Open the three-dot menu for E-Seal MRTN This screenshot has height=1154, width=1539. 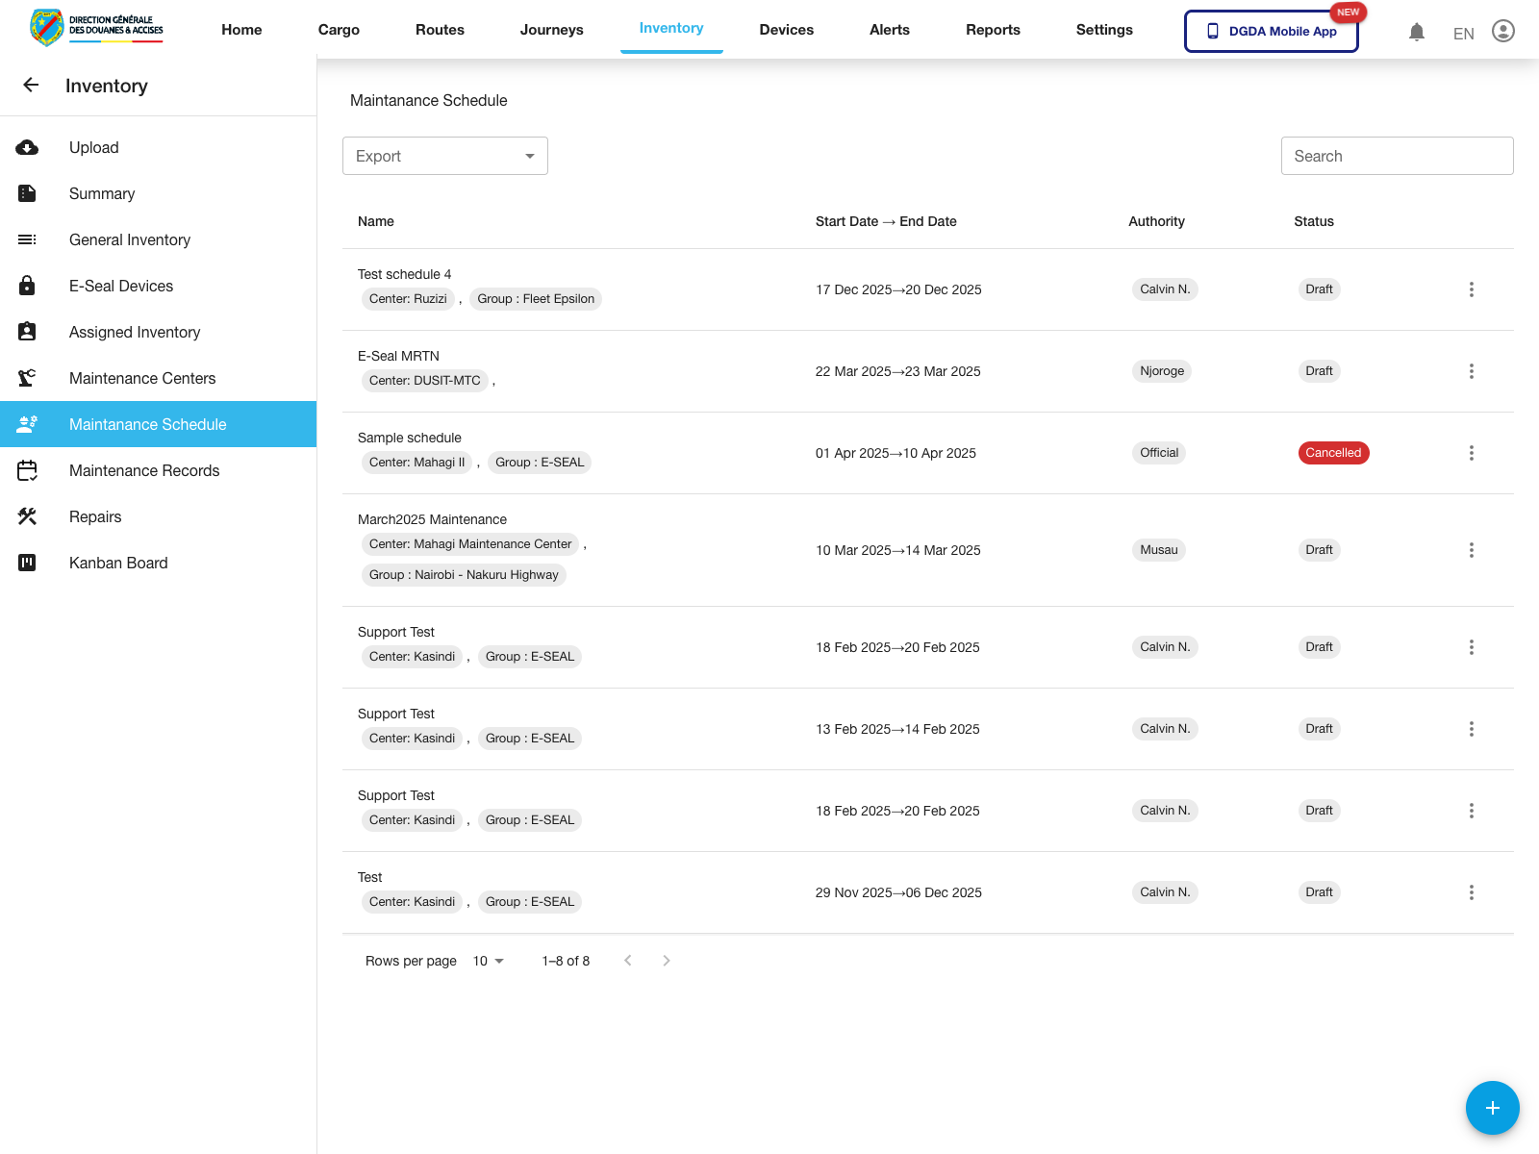click(x=1471, y=371)
